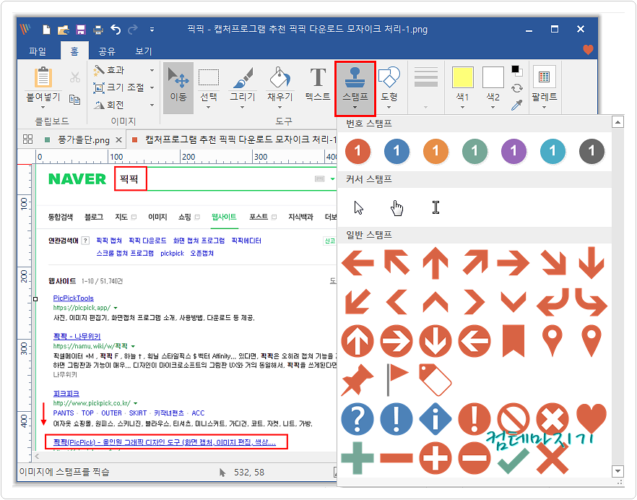
Task: Reset to default black and white colors
Action: 517,70
